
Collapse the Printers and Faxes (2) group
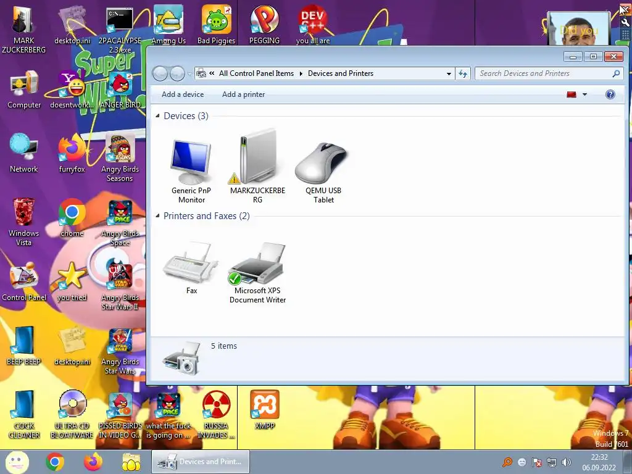157,215
